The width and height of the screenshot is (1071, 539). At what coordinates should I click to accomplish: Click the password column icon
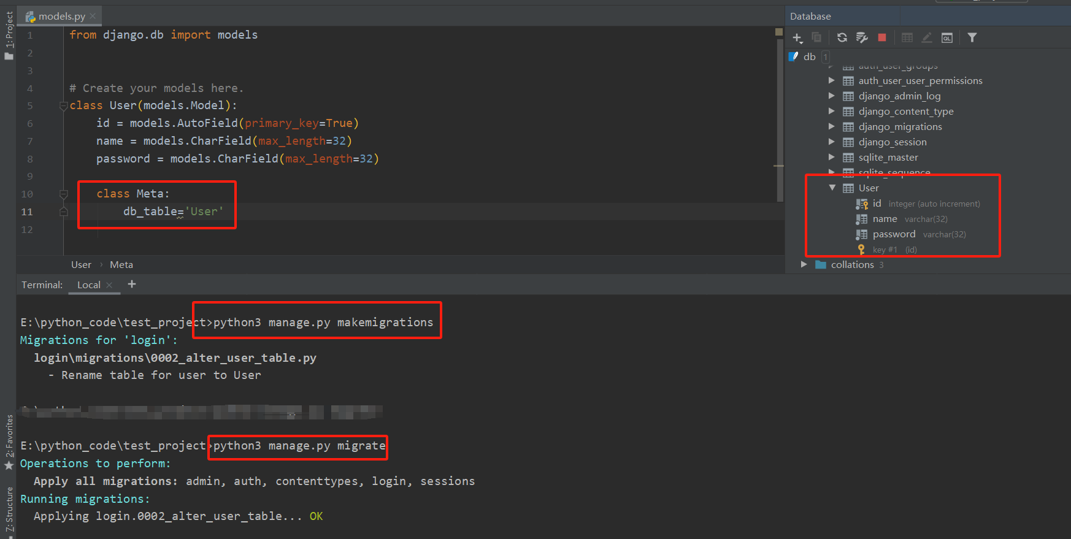tap(862, 234)
